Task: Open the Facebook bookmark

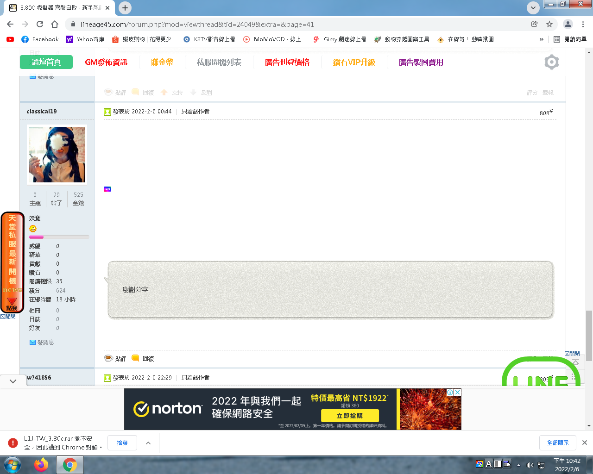Action: [x=40, y=39]
